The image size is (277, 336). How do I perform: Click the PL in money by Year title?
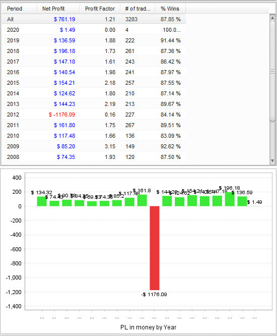coord(148,327)
